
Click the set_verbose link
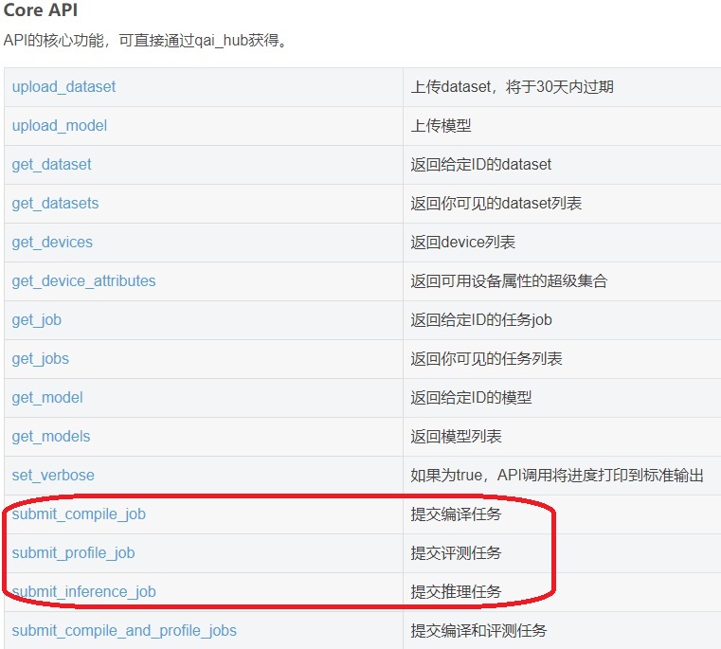[53, 475]
